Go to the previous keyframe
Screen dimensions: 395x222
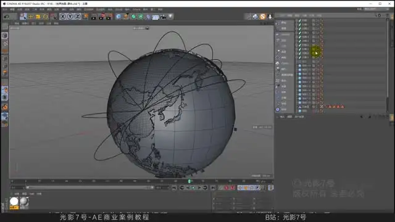click(x=182, y=187)
